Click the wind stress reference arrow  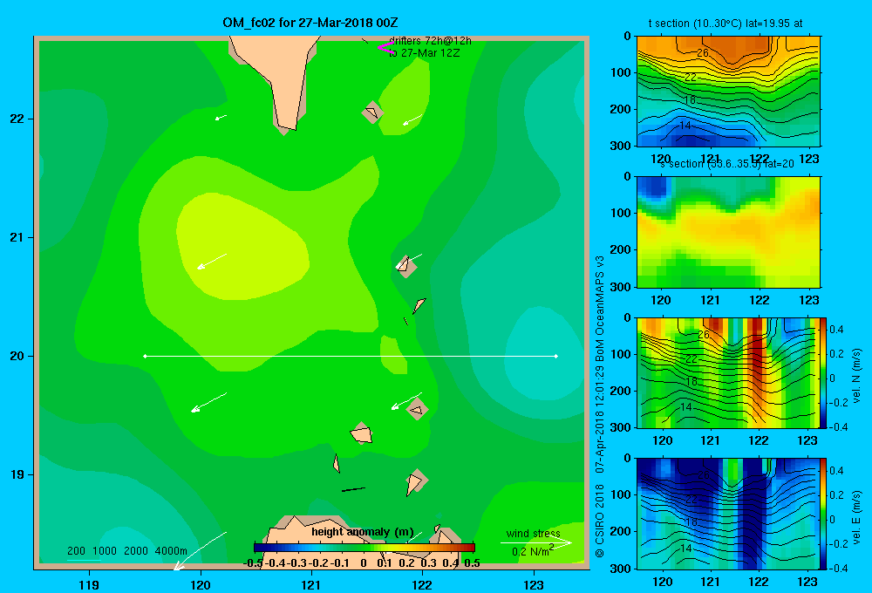pyautogui.click(x=535, y=543)
